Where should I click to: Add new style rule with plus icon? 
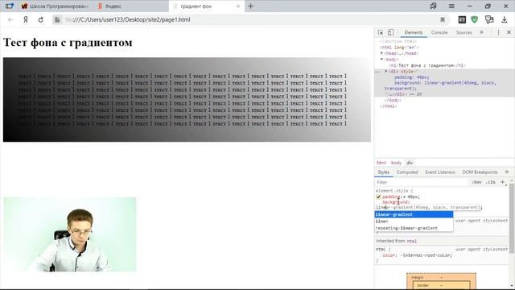click(502, 182)
